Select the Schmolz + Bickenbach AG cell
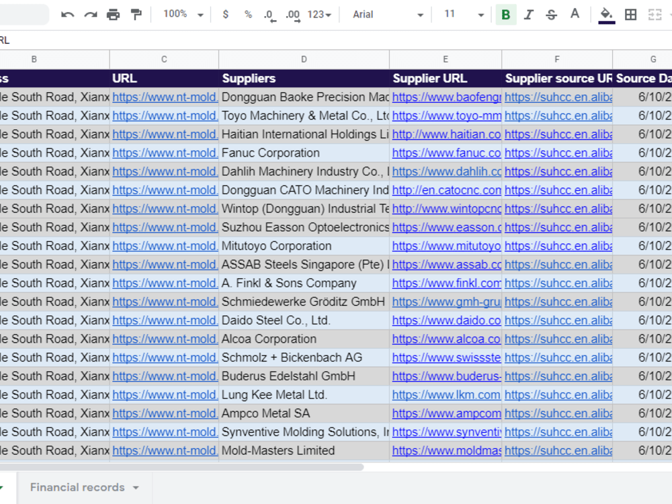The width and height of the screenshot is (672, 504). coord(304,358)
